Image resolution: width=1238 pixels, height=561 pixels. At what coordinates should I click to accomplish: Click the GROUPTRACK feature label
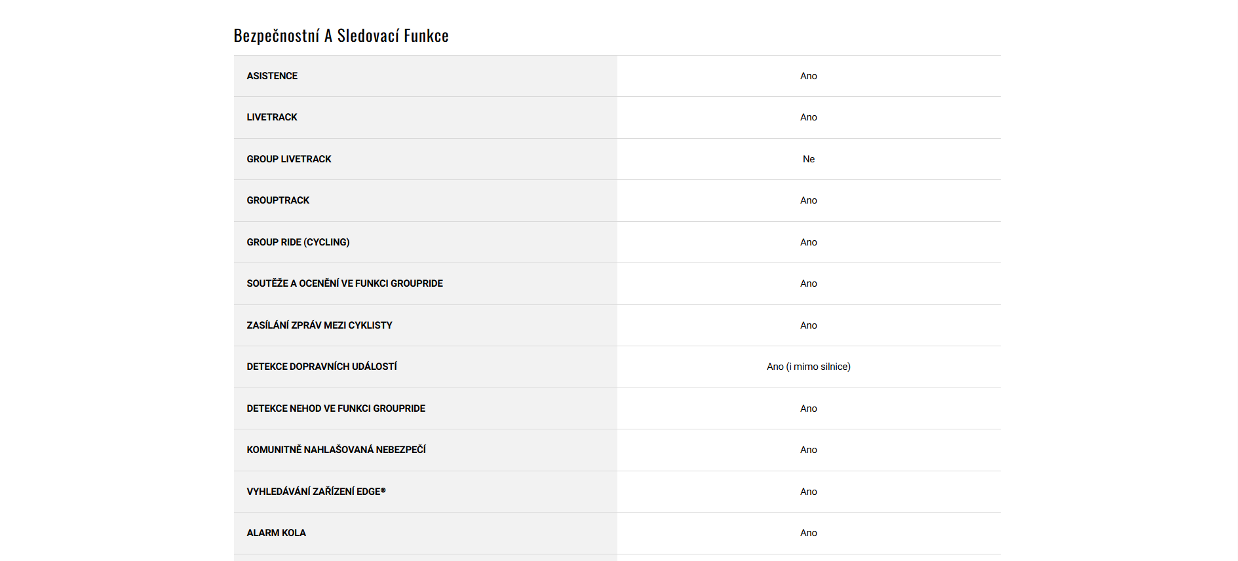pos(278,200)
